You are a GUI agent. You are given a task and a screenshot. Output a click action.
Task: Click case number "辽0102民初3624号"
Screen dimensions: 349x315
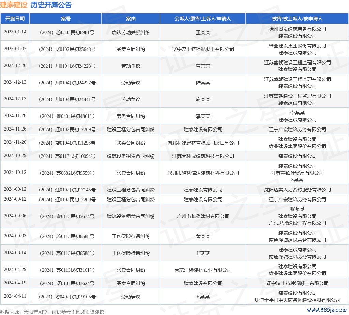point(75,283)
